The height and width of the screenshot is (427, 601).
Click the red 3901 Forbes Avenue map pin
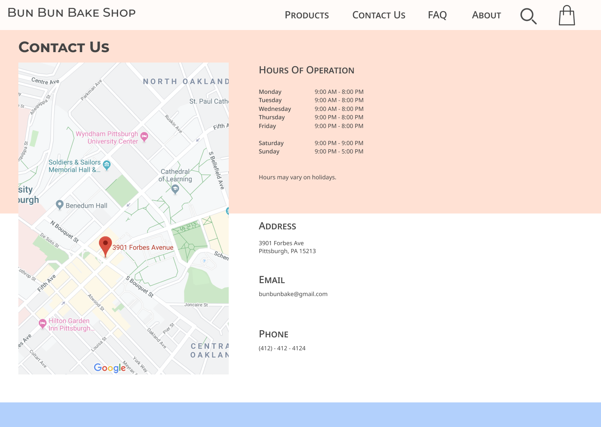(x=105, y=246)
